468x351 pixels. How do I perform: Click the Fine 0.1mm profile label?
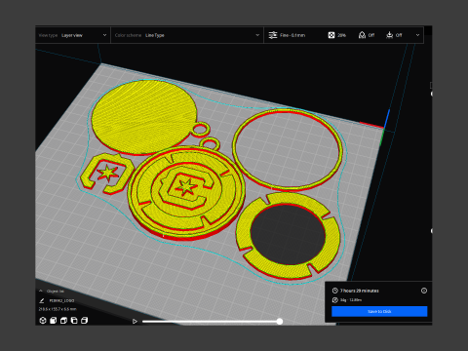click(292, 35)
